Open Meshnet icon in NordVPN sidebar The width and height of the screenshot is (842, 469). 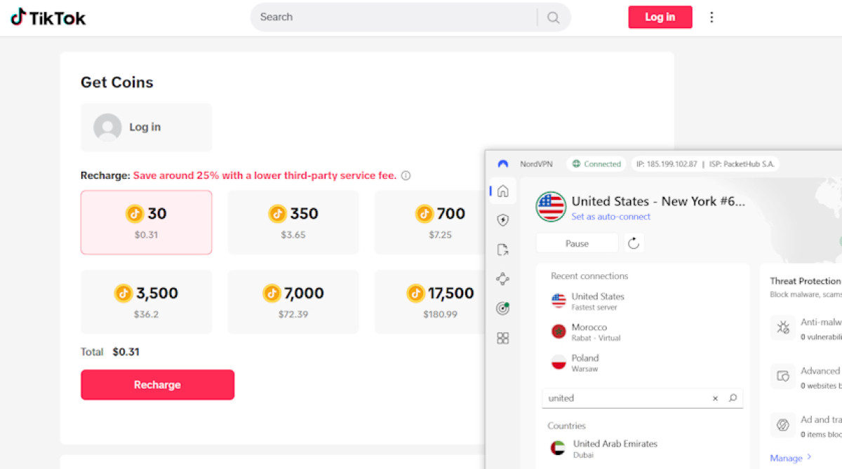[x=502, y=279]
